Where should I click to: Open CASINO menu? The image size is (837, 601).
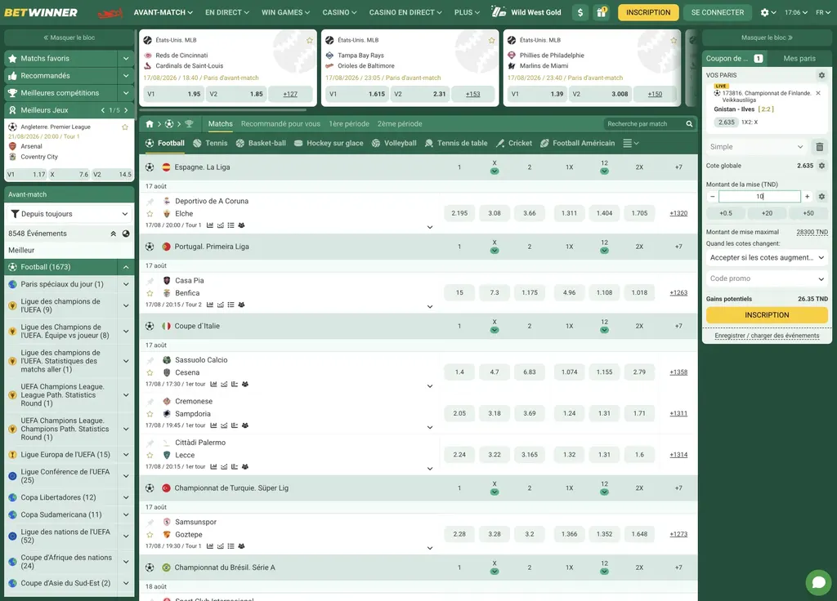[x=339, y=12]
